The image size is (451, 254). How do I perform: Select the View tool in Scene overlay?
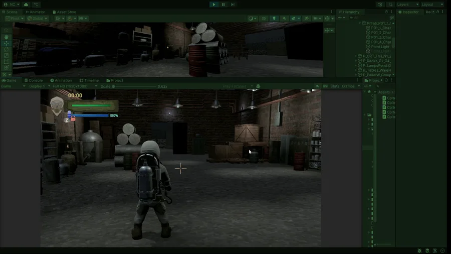tap(7, 31)
